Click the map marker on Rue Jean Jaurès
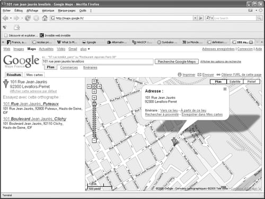Image resolution: width=265 pixels, height=199 pixels. 174,142
